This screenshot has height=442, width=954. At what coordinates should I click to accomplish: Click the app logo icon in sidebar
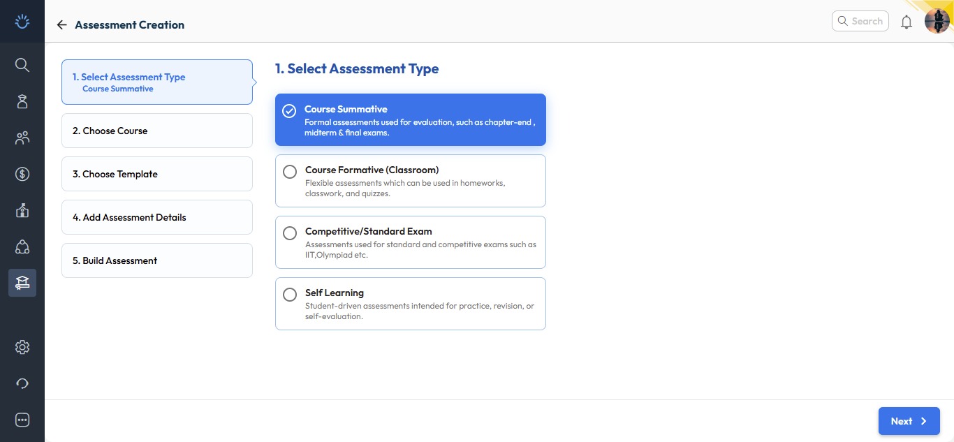[x=22, y=22]
